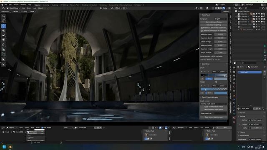Viewport: 267px width, 150px height.
Task: Switch to the Animation workspace tab
Action: pos(93,5)
